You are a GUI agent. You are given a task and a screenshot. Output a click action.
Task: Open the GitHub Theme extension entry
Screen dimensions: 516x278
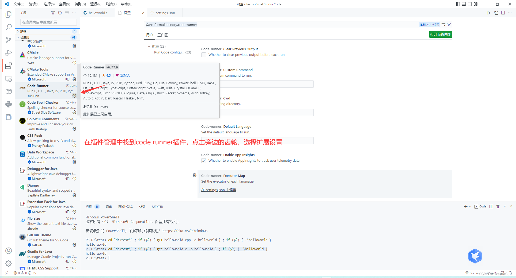tap(48, 240)
